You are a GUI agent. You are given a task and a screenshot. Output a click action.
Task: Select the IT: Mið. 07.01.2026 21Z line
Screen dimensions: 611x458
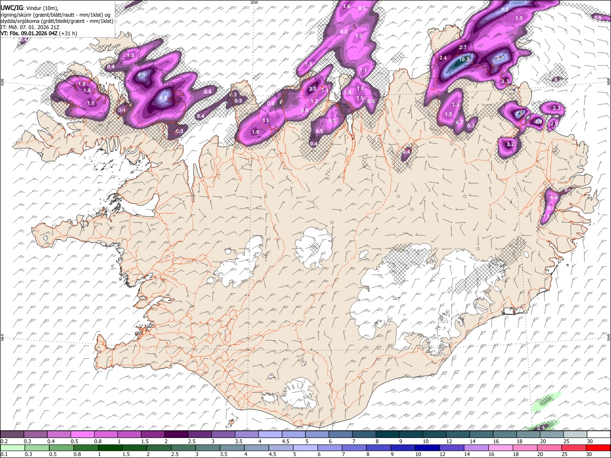coord(30,27)
